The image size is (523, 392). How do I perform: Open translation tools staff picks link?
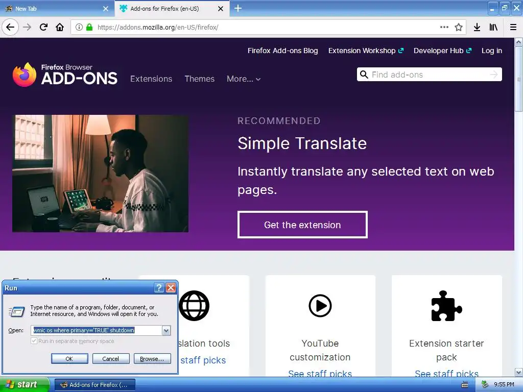[203, 360]
